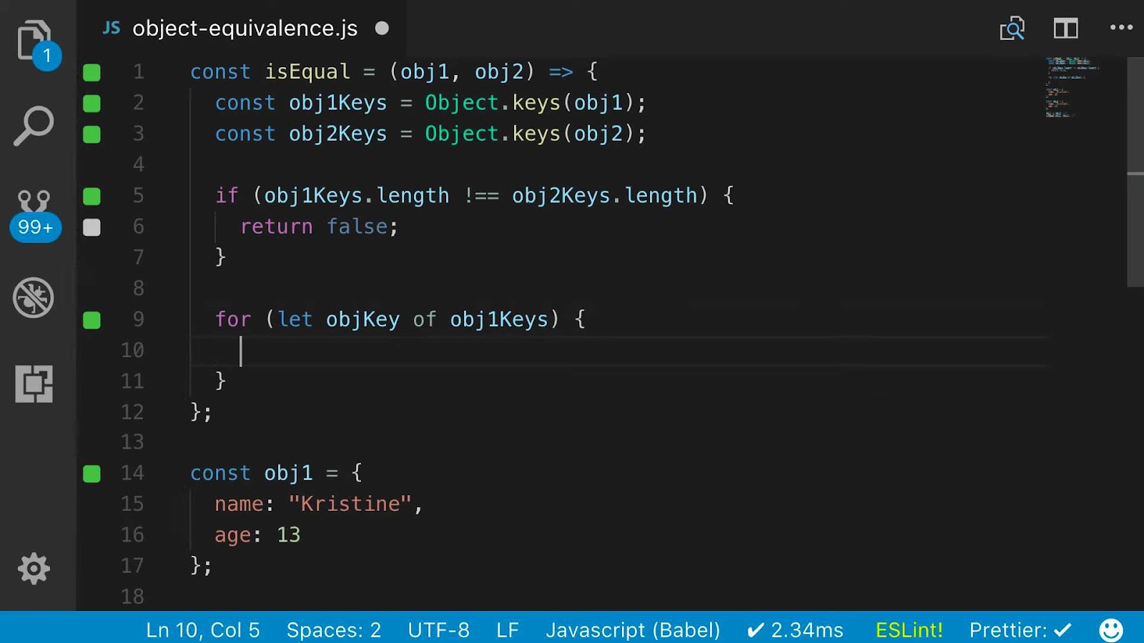Change end-of-line sequence LF
1144x643 pixels.
508,630
